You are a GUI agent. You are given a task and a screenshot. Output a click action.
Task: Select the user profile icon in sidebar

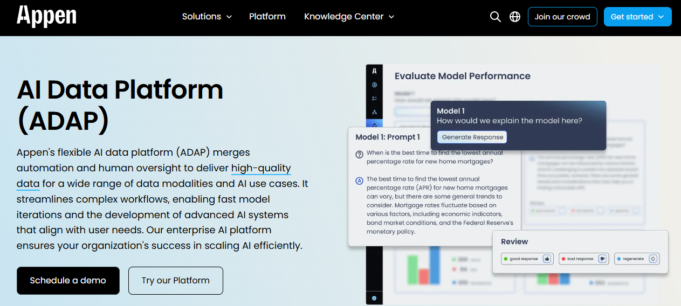(374, 85)
